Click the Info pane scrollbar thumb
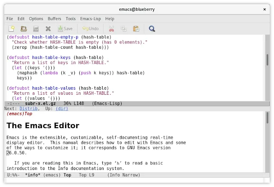This screenshot has height=187, width=274. pos(267,118)
